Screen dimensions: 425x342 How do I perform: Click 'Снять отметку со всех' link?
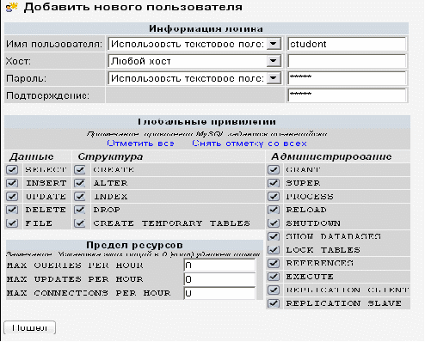coord(249,144)
